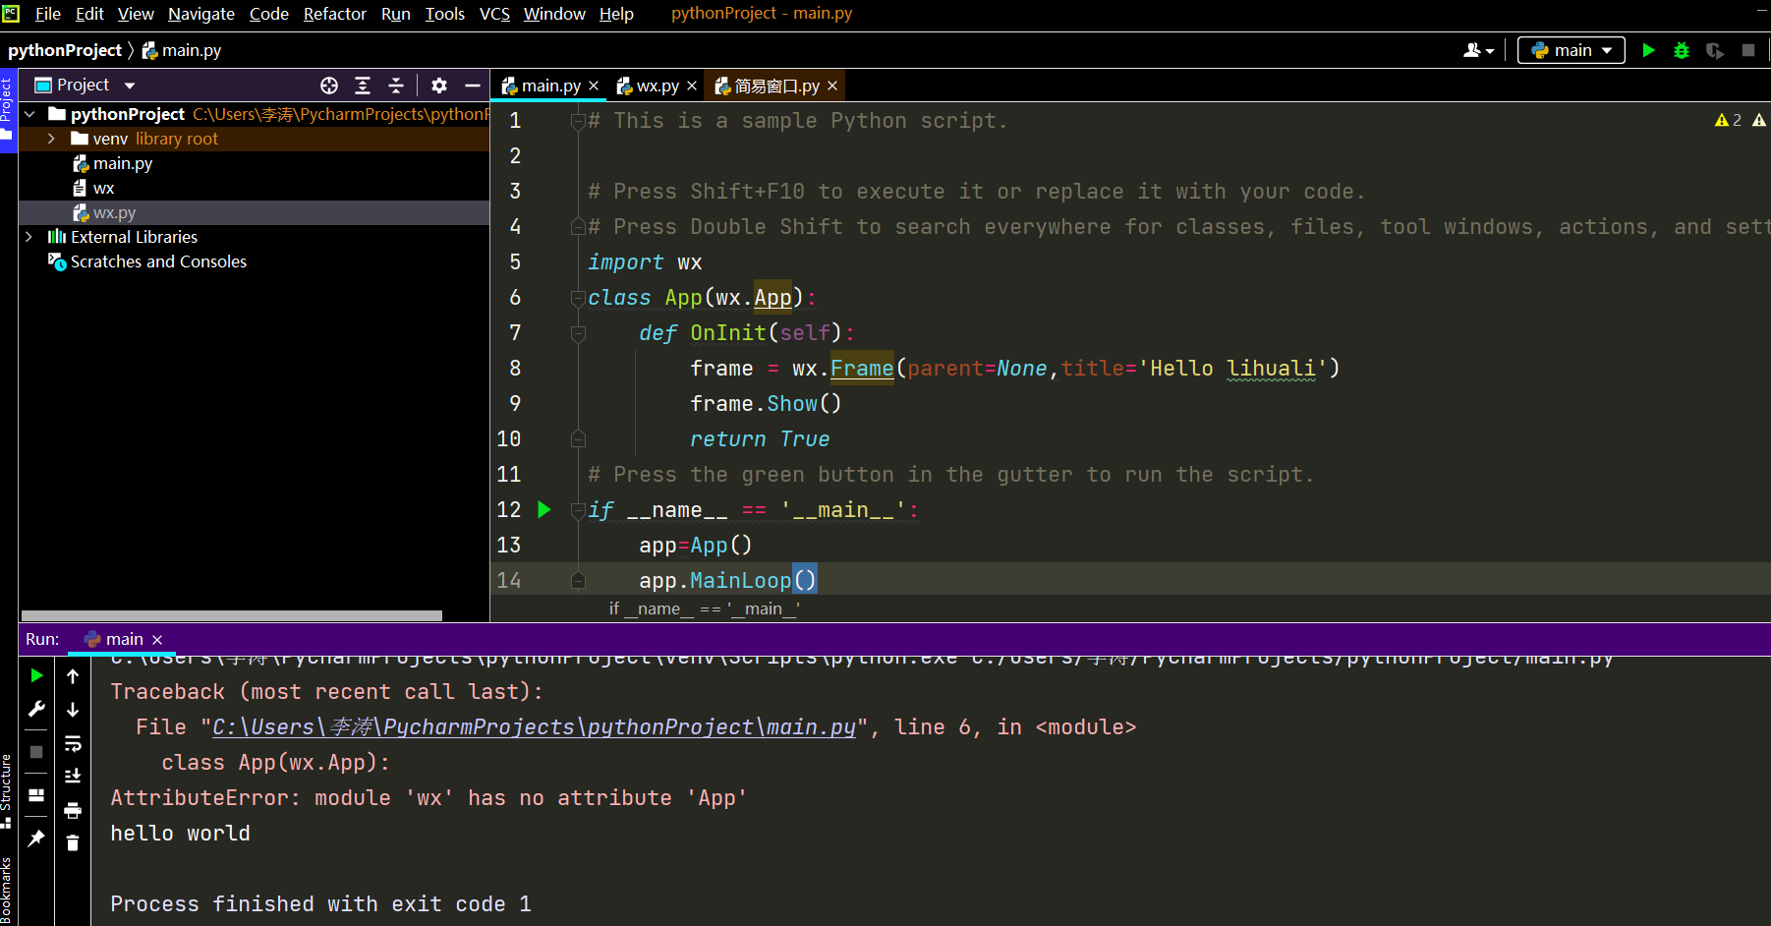
Task: Close the wx.py editor tab
Action: [692, 86]
